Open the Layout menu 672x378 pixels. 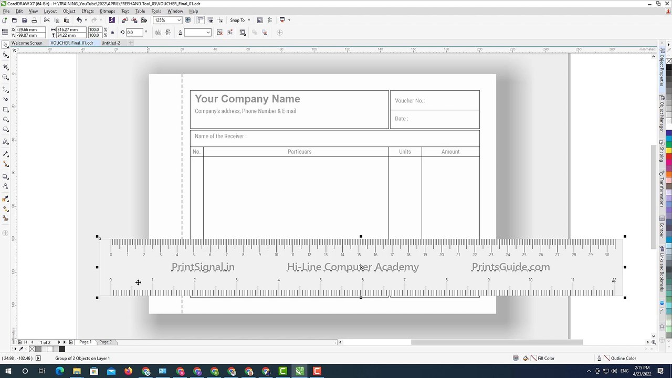pyautogui.click(x=50, y=11)
